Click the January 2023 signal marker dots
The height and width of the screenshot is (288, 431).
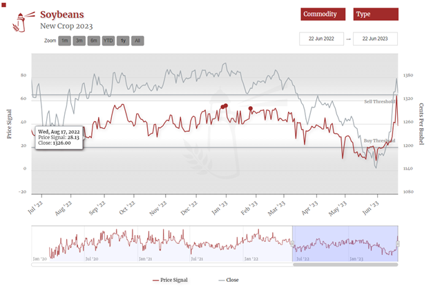pos(224,106)
